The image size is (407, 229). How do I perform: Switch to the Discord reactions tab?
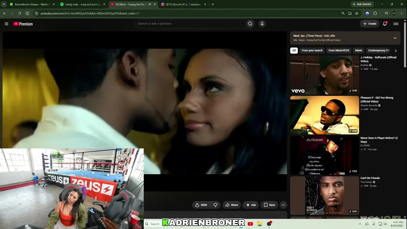183,4
